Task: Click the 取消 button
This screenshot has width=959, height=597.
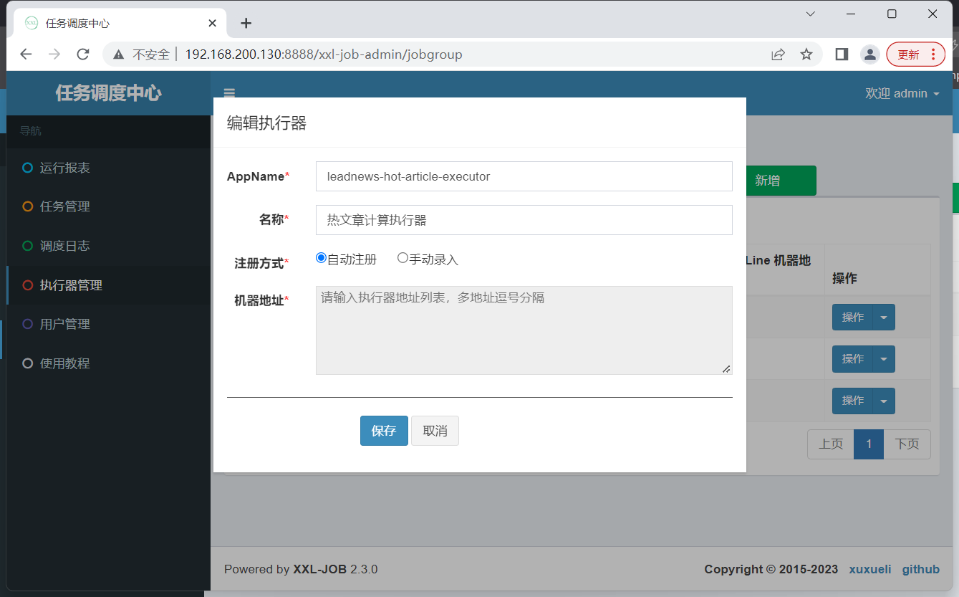Action: tap(435, 431)
